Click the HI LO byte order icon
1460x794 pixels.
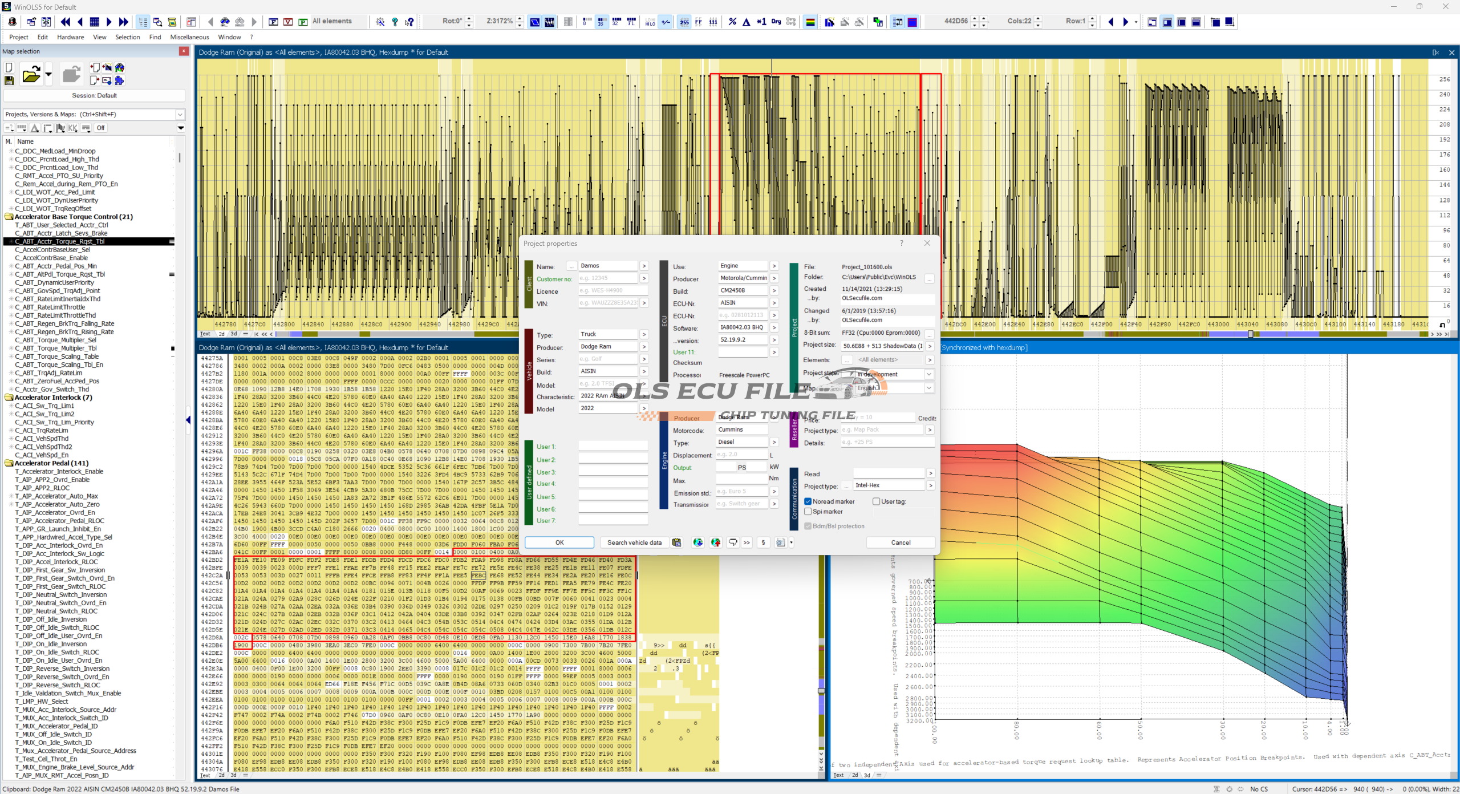click(650, 22)
